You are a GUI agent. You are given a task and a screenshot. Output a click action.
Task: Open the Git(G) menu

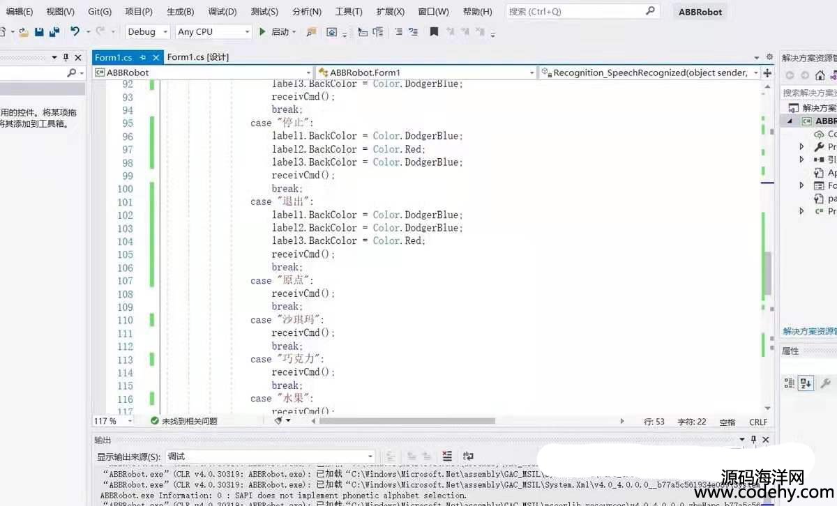(x=100, y=11)
